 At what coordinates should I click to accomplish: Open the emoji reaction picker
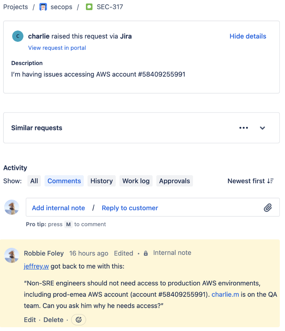(78, 320)
